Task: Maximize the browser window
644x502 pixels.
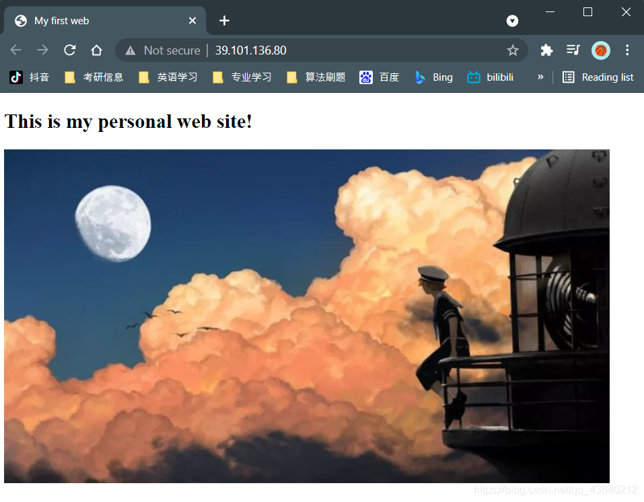Action: [x=587, y=12]
